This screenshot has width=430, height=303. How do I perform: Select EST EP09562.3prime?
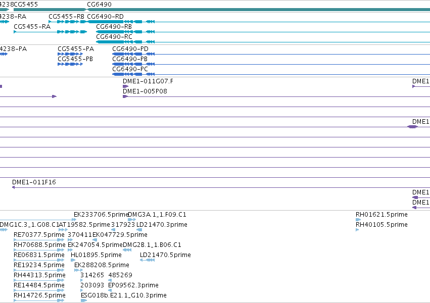coord(110,290)
